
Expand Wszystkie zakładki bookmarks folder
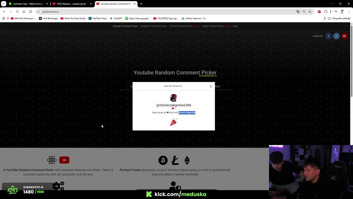point(339,19)
